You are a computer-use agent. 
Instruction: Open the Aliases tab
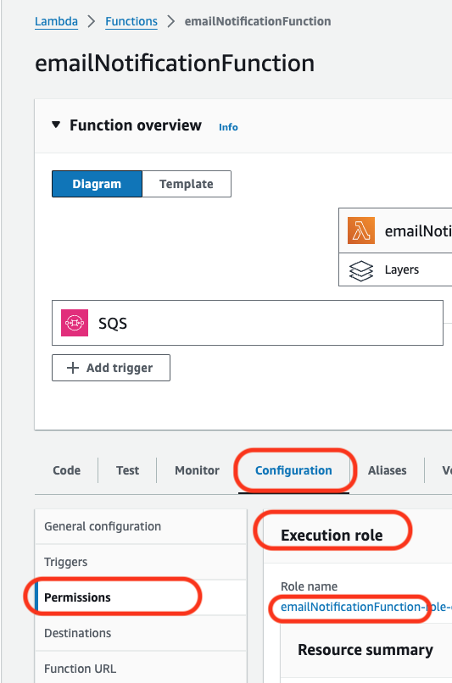pyautogui.click(x=387, y=470)
